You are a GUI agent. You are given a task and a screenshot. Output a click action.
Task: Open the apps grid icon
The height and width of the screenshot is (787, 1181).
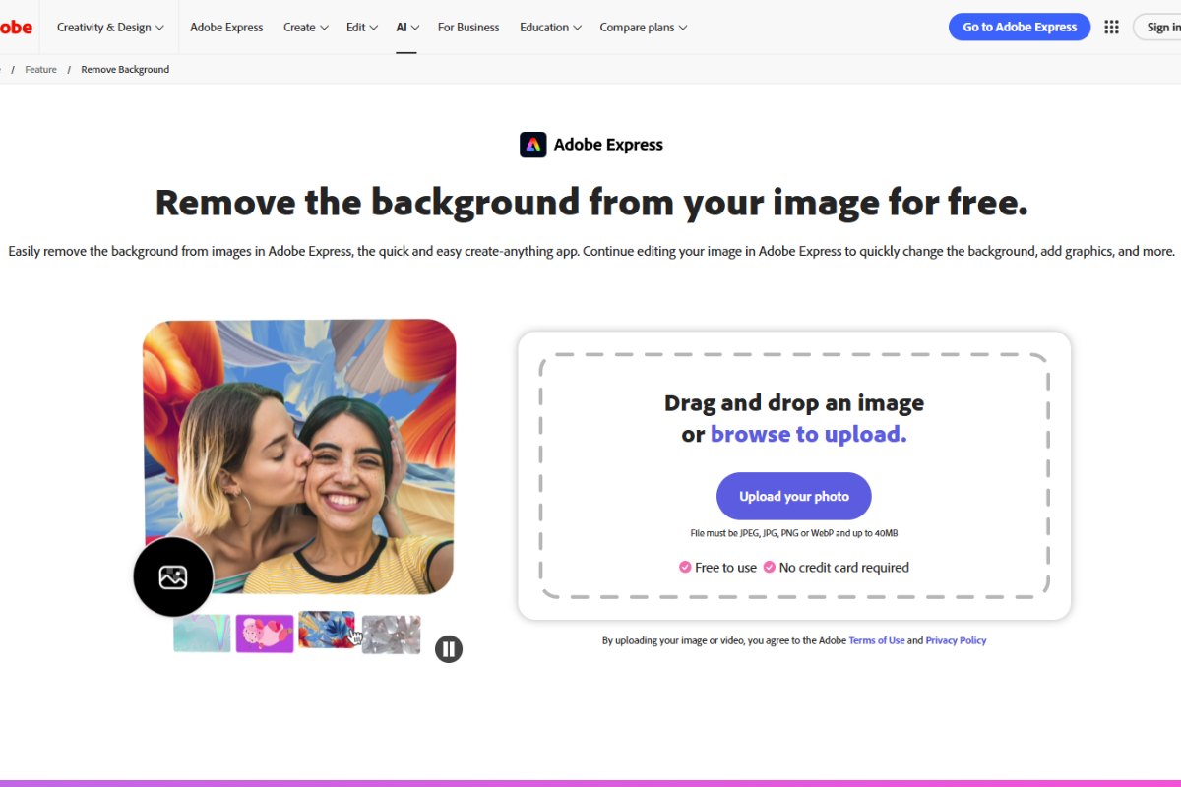click(1111, 28)
